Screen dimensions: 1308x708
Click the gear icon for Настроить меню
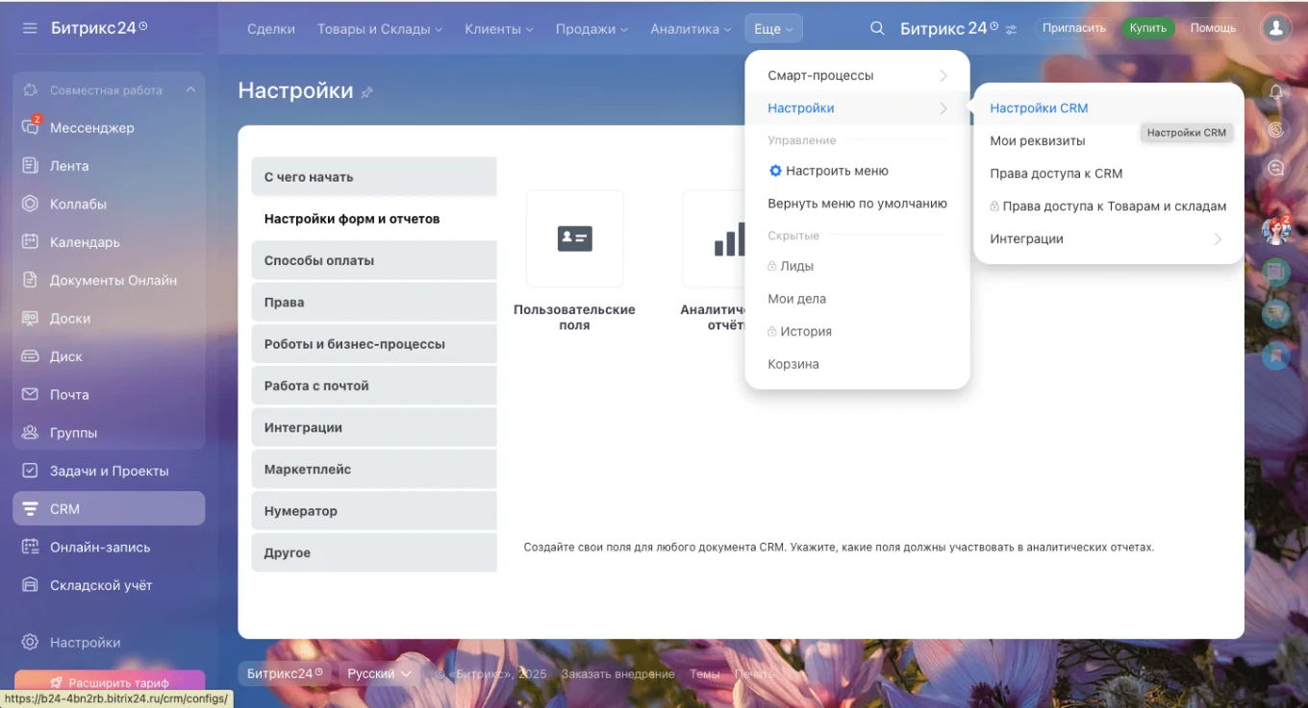tap(775, 171)
